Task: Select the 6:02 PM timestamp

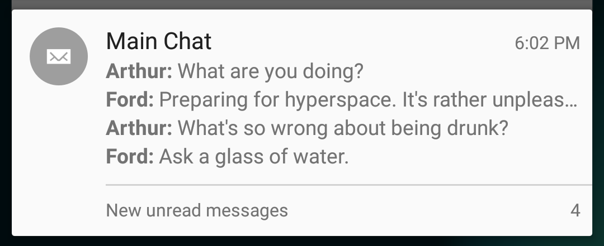Action: click(547, 43)
